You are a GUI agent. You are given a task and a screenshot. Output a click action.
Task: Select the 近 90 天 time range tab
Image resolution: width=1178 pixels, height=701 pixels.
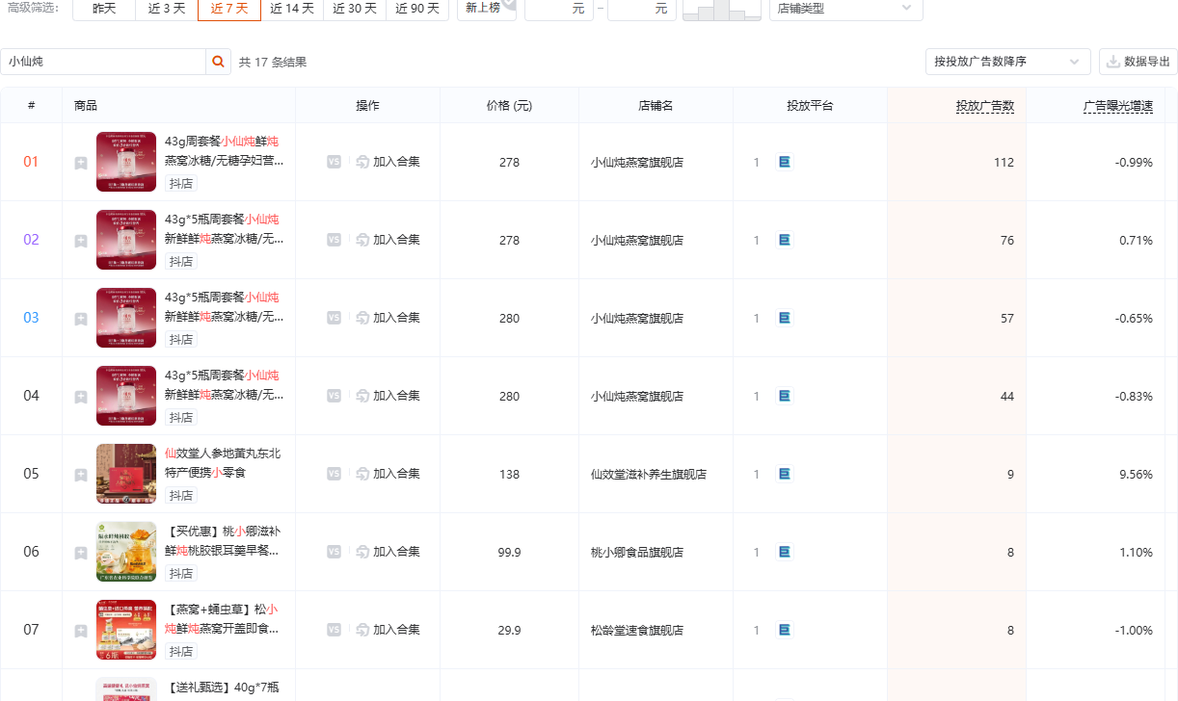click(x=417, y=9)
